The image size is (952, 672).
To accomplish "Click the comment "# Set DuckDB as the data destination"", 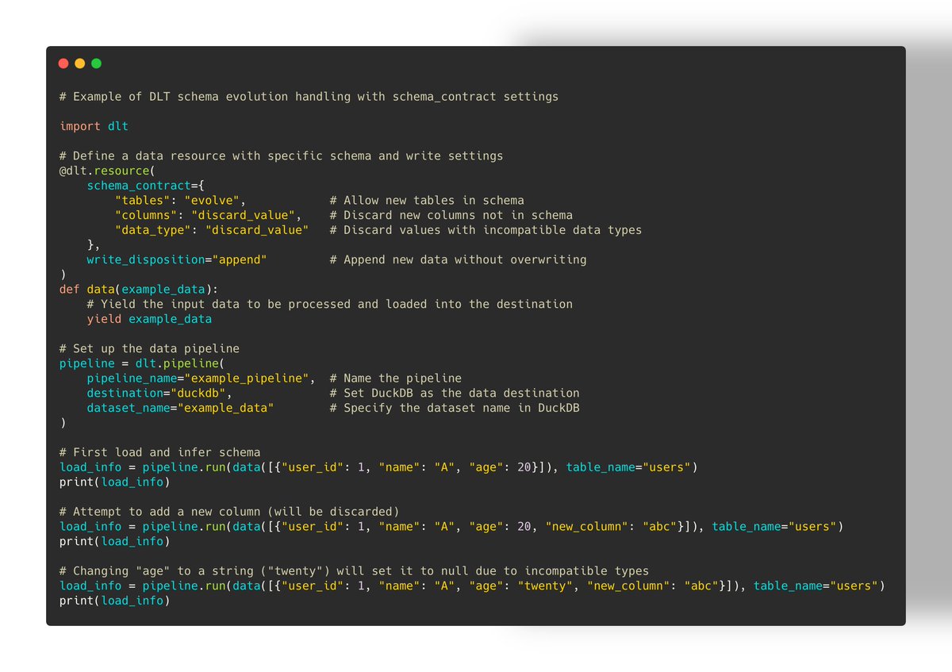I will 455,393.
